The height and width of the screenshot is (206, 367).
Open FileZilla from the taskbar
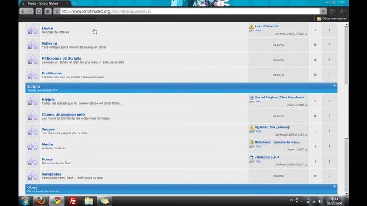pos(73,201)
